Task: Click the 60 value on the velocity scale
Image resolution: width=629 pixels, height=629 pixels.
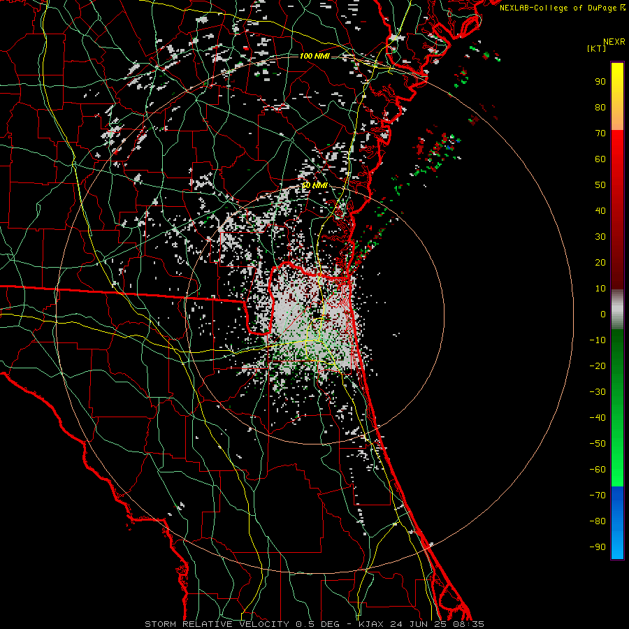Action: [x=600, y=159]
